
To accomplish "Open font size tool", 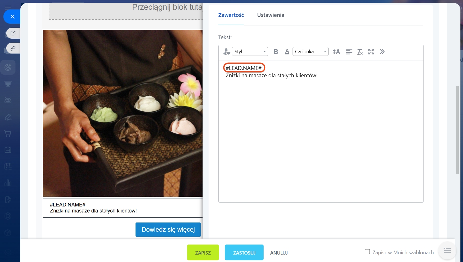I will tap(336, 52).
